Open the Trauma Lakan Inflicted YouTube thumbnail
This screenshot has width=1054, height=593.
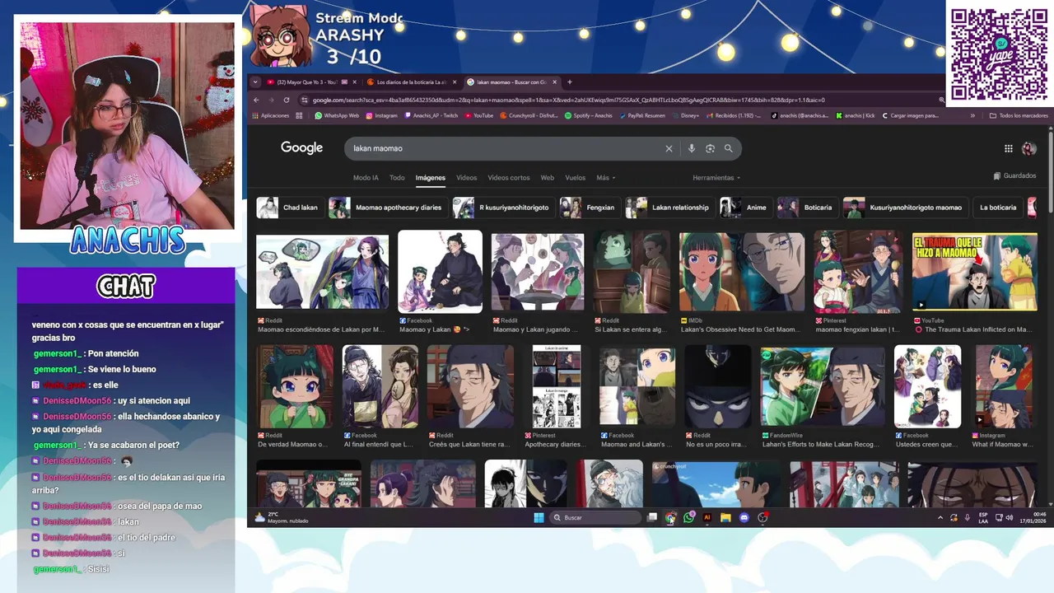point(974,272)
